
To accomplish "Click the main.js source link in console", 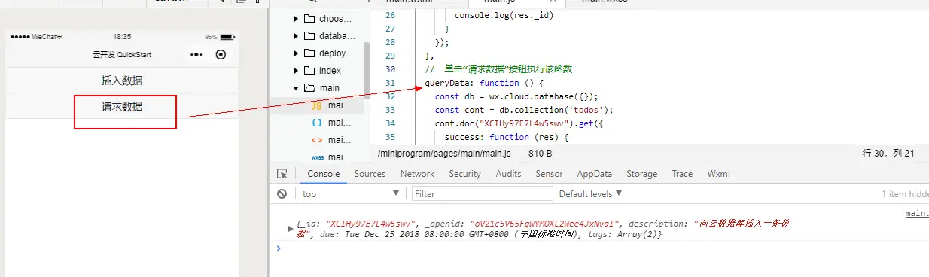I will (x=916, y=213).
